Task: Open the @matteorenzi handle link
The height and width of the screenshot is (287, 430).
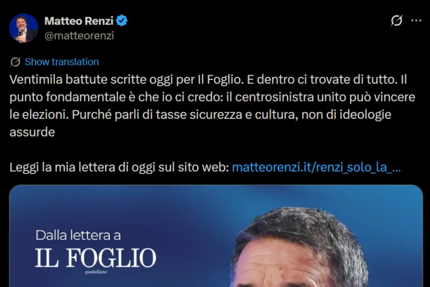Action: pyautogui.click(x=79, y=35)
